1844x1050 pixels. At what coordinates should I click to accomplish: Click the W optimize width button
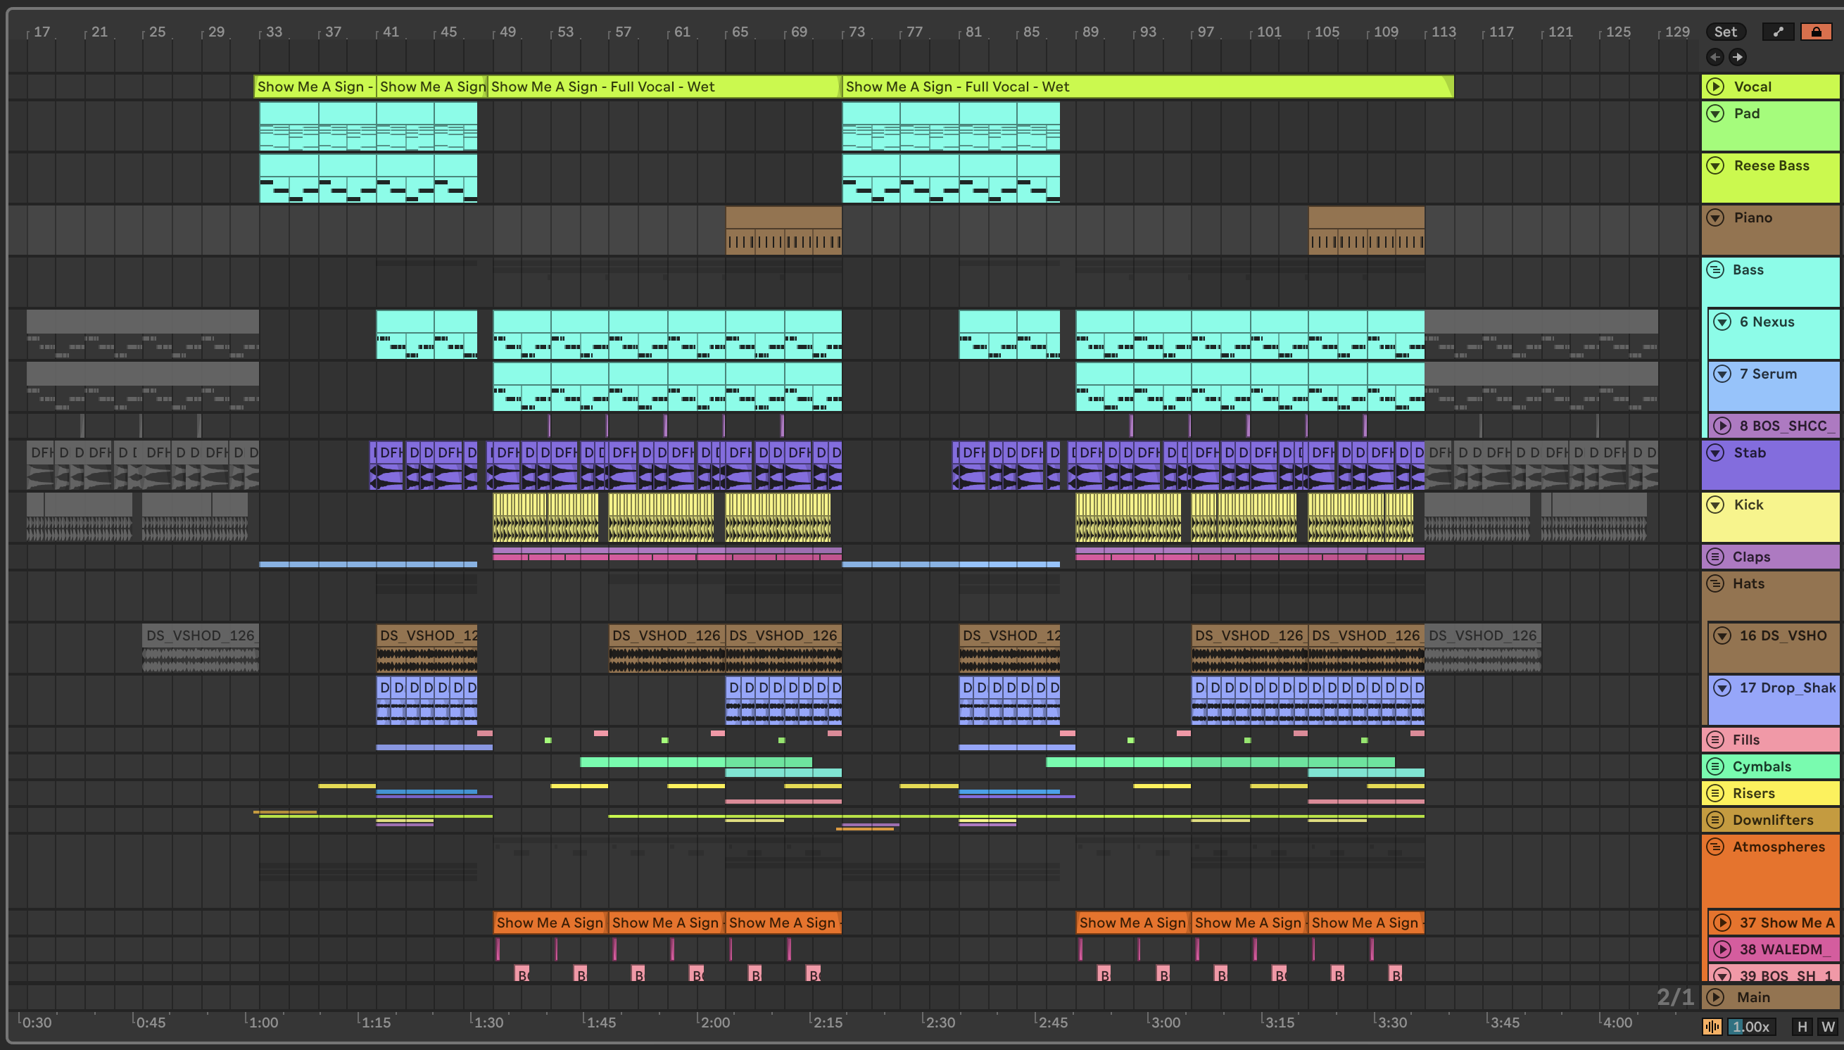point(1827,1026)
